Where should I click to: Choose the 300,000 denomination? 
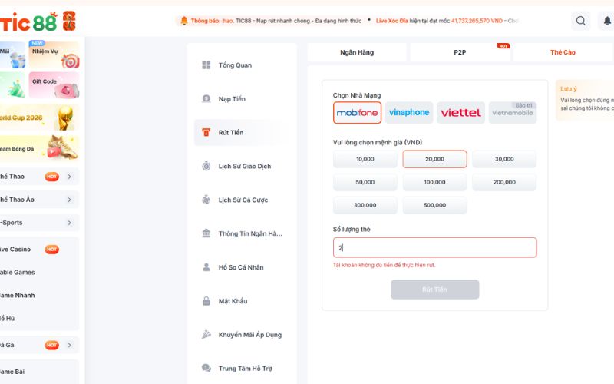365,205
